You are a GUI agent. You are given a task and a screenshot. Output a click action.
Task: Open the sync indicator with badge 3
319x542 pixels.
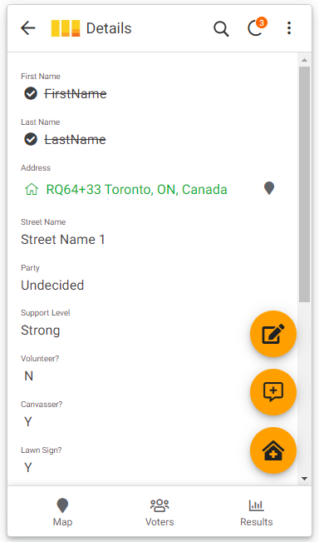click(x=256, y=27)
